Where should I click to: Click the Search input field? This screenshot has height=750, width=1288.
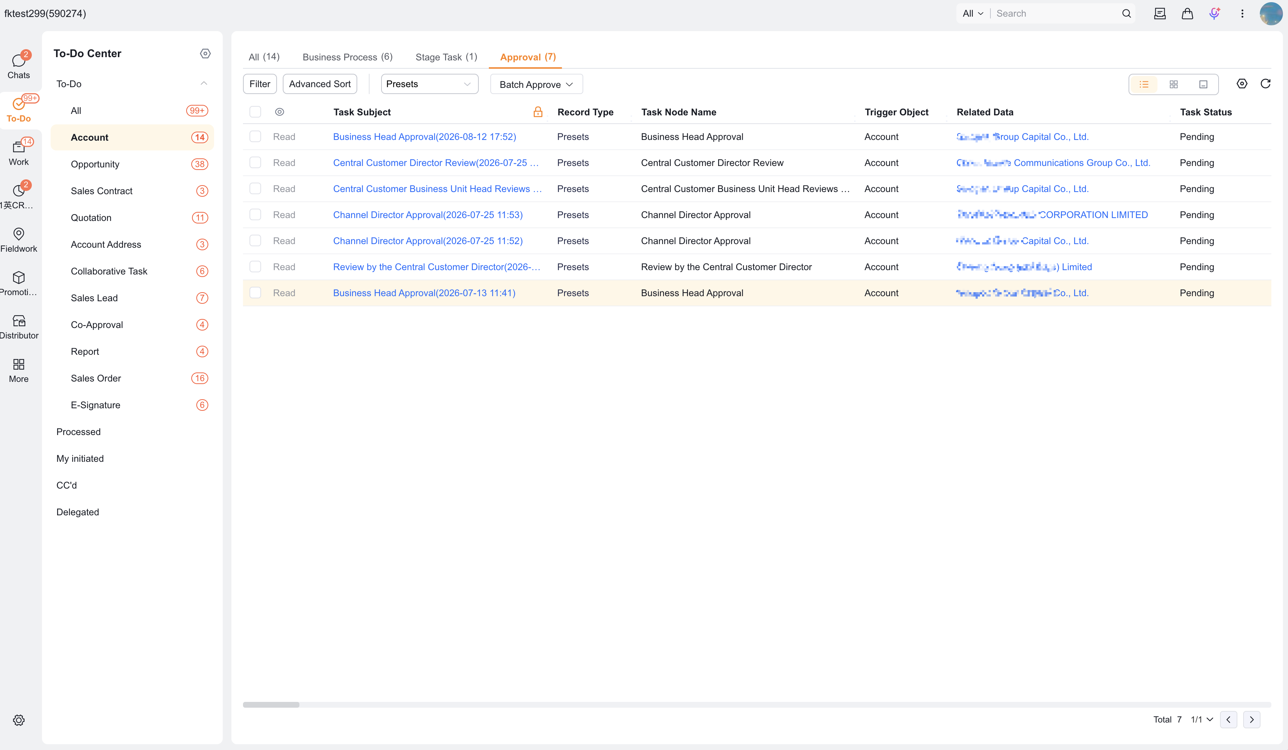(x=1055, y=13)
